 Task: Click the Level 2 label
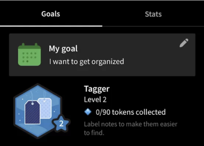tap(95, 99)
